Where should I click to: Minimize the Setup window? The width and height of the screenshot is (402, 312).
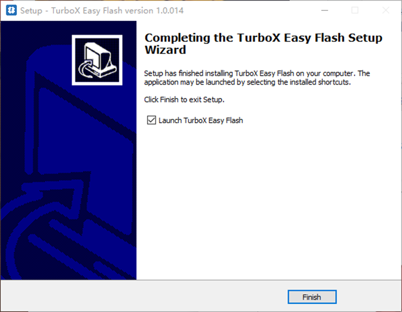point(325,10)
